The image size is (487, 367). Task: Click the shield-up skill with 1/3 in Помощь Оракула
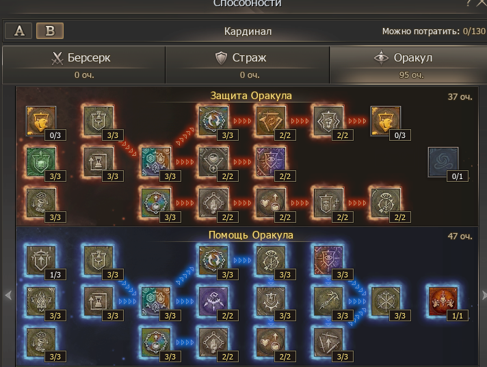pos(41,260)
